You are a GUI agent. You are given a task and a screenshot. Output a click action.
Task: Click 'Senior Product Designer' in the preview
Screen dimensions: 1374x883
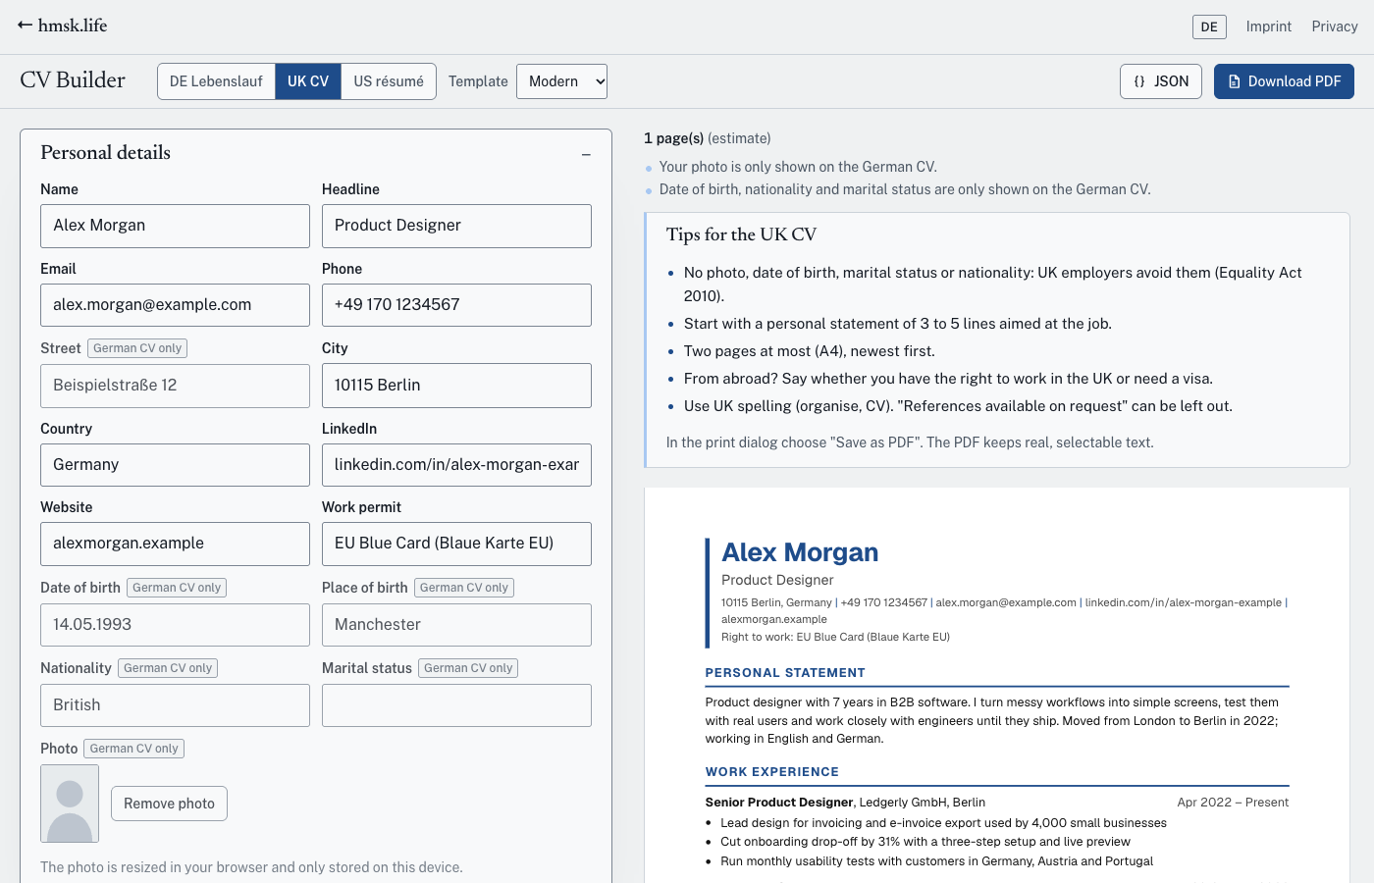click(779, 803)
